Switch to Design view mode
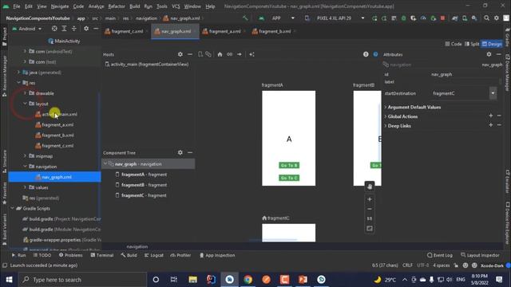Screen dimensions: 511x287 tap(492, 44)
